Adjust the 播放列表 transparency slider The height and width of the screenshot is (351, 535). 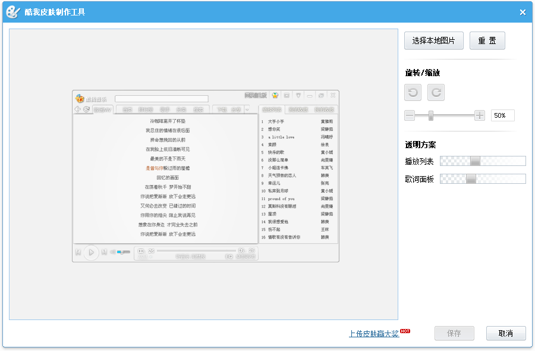pos(483,161)
